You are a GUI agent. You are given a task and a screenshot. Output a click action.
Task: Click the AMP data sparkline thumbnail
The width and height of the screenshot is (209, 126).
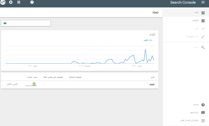click(x=31, y=84)
